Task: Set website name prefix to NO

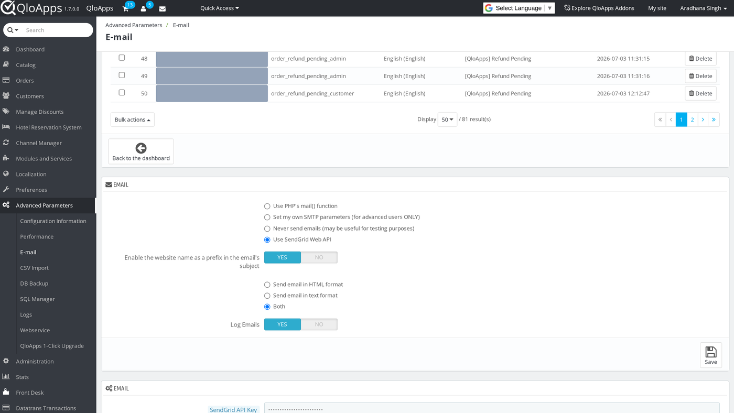Action: 319,257
